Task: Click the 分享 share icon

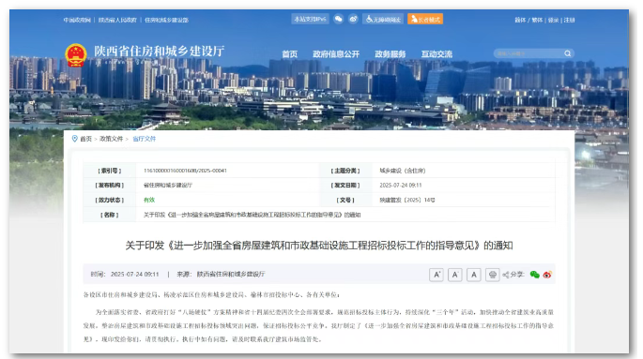Action: point(513,275)
